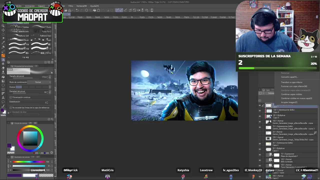Choose Combinar visibles en nueva capa(X)
320x180 pixels.
(x=296, y=98)
